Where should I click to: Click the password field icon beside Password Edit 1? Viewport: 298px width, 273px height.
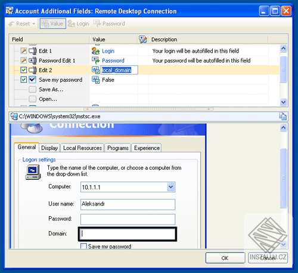[33, 60]
